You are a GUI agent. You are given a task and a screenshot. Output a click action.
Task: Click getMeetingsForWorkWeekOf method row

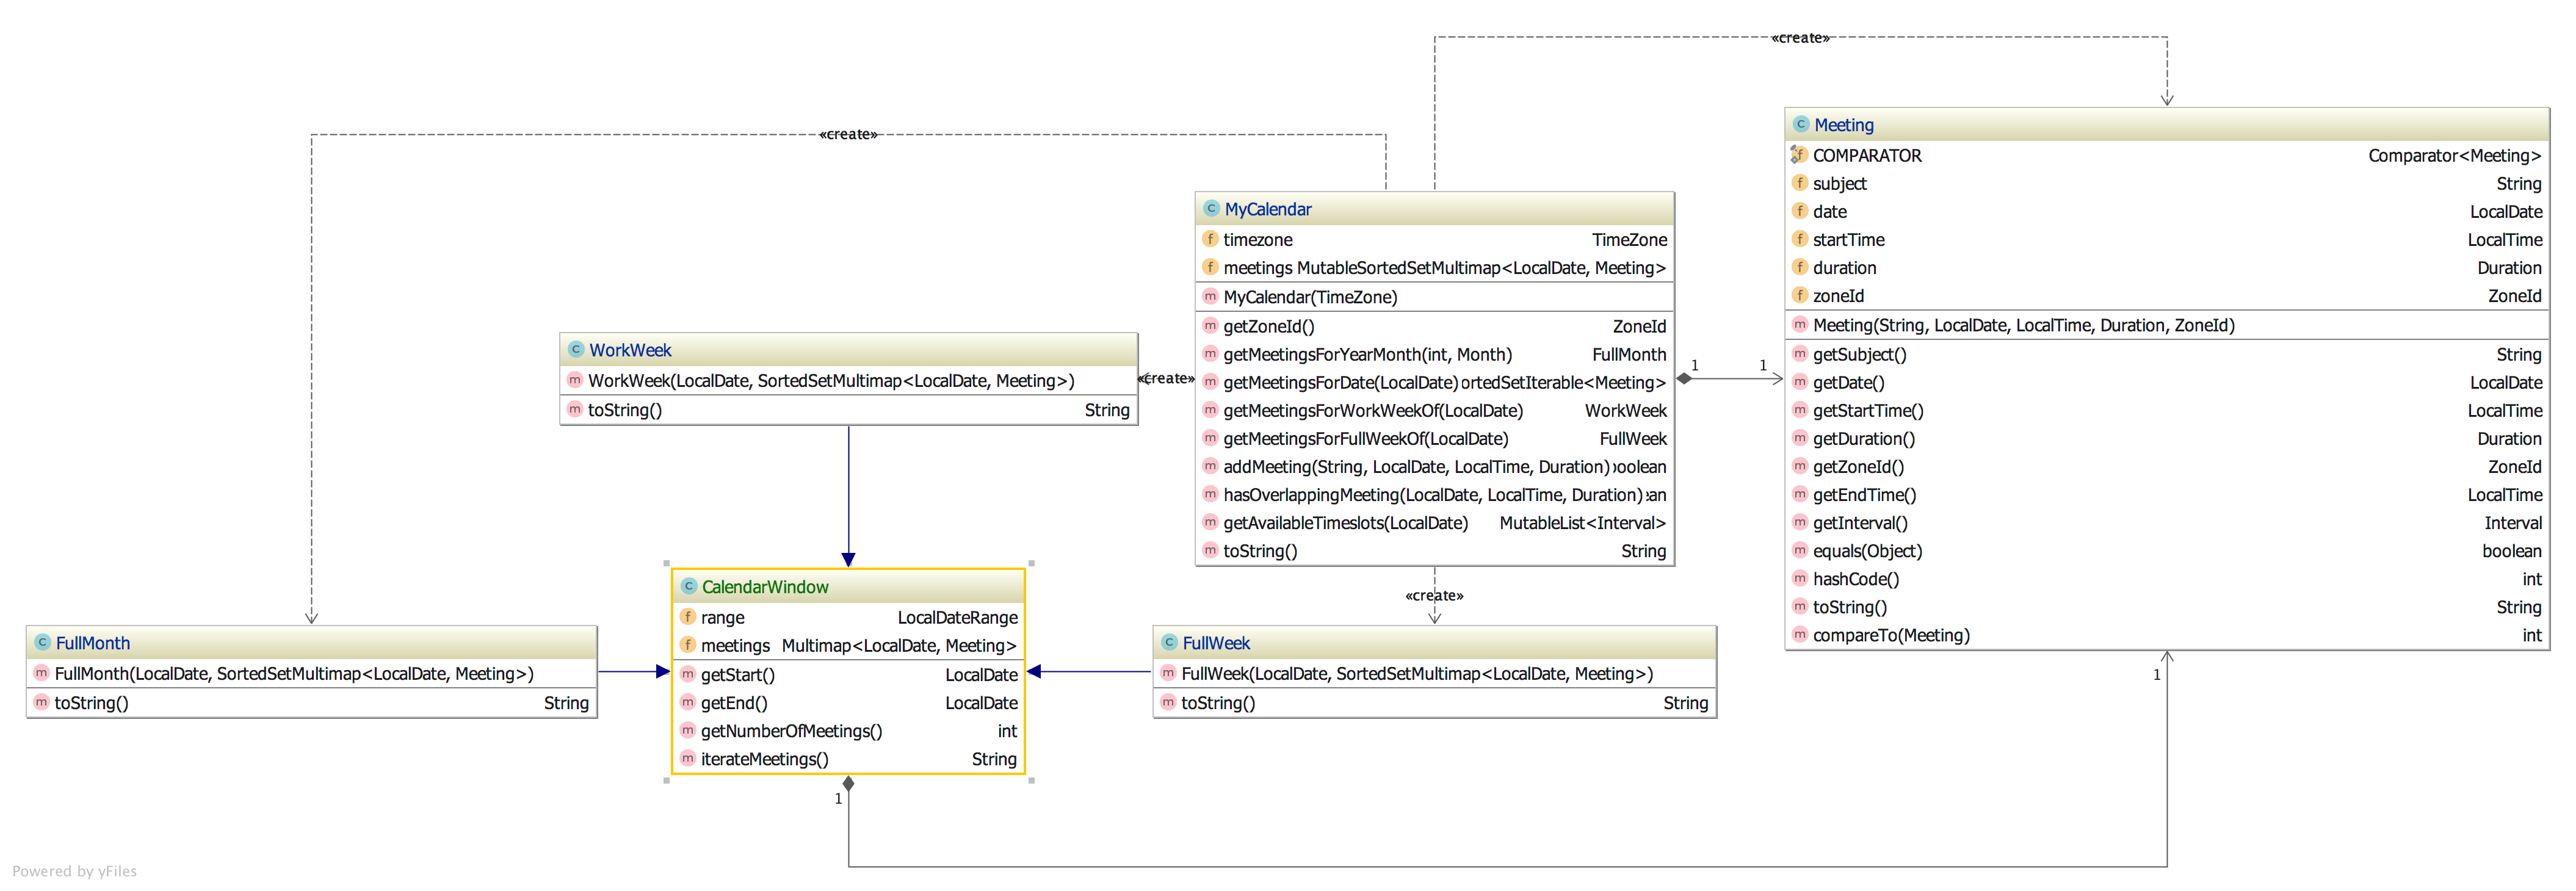tap(1434, 410)
